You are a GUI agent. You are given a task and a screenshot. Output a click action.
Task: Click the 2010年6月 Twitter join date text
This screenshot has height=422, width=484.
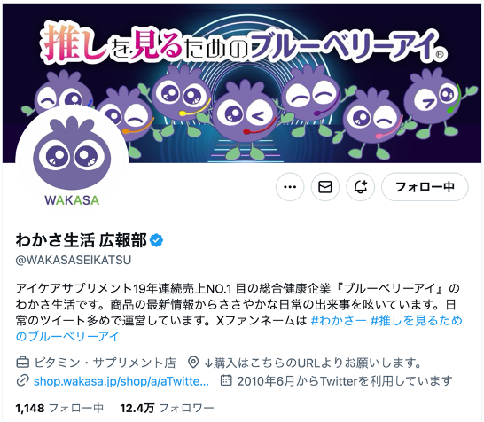coord(345,381)
